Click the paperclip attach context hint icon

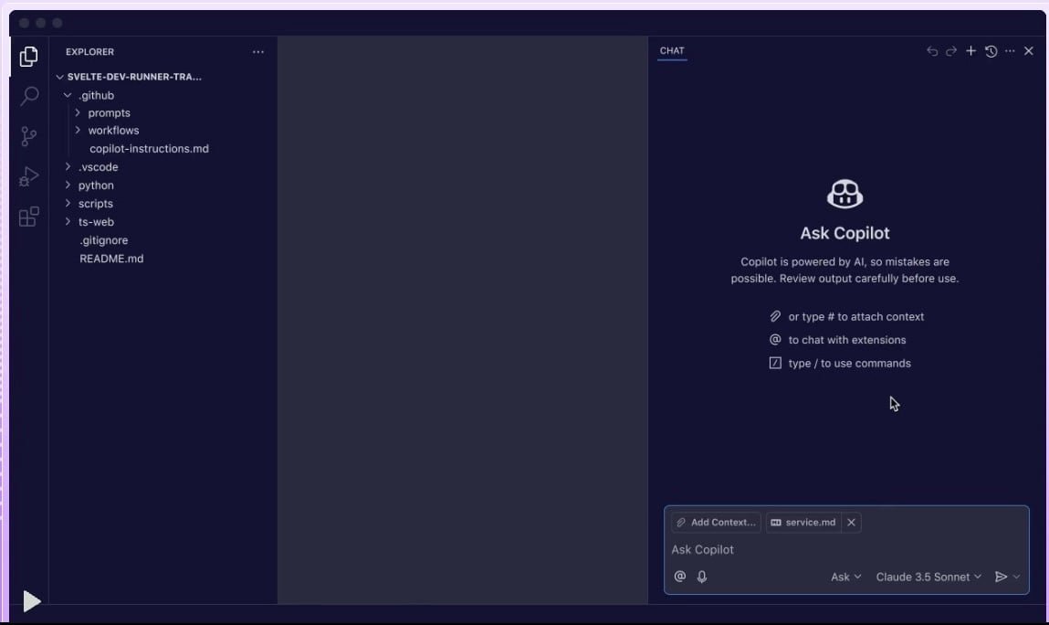pos(775,316)
